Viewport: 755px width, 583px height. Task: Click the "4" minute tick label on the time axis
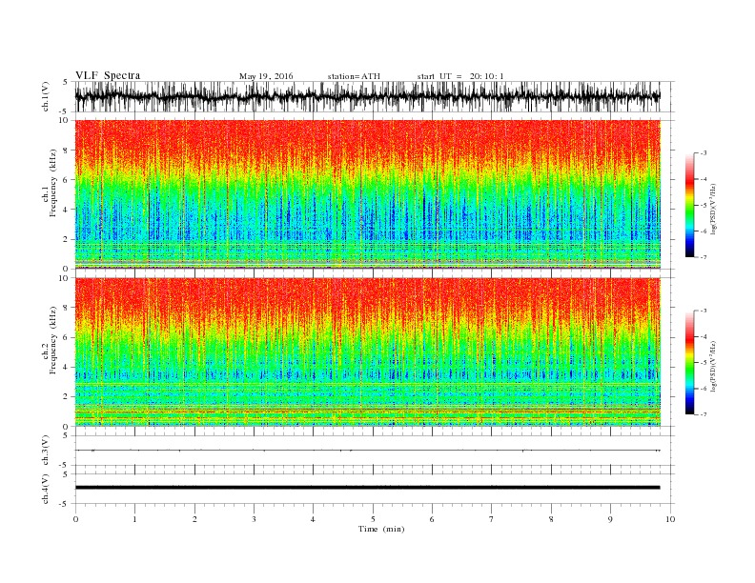313,519
